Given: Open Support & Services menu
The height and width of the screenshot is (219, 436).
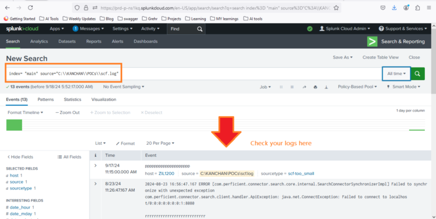Looking at the screenshot, I should pyautogui.click(x=403, y=28).
